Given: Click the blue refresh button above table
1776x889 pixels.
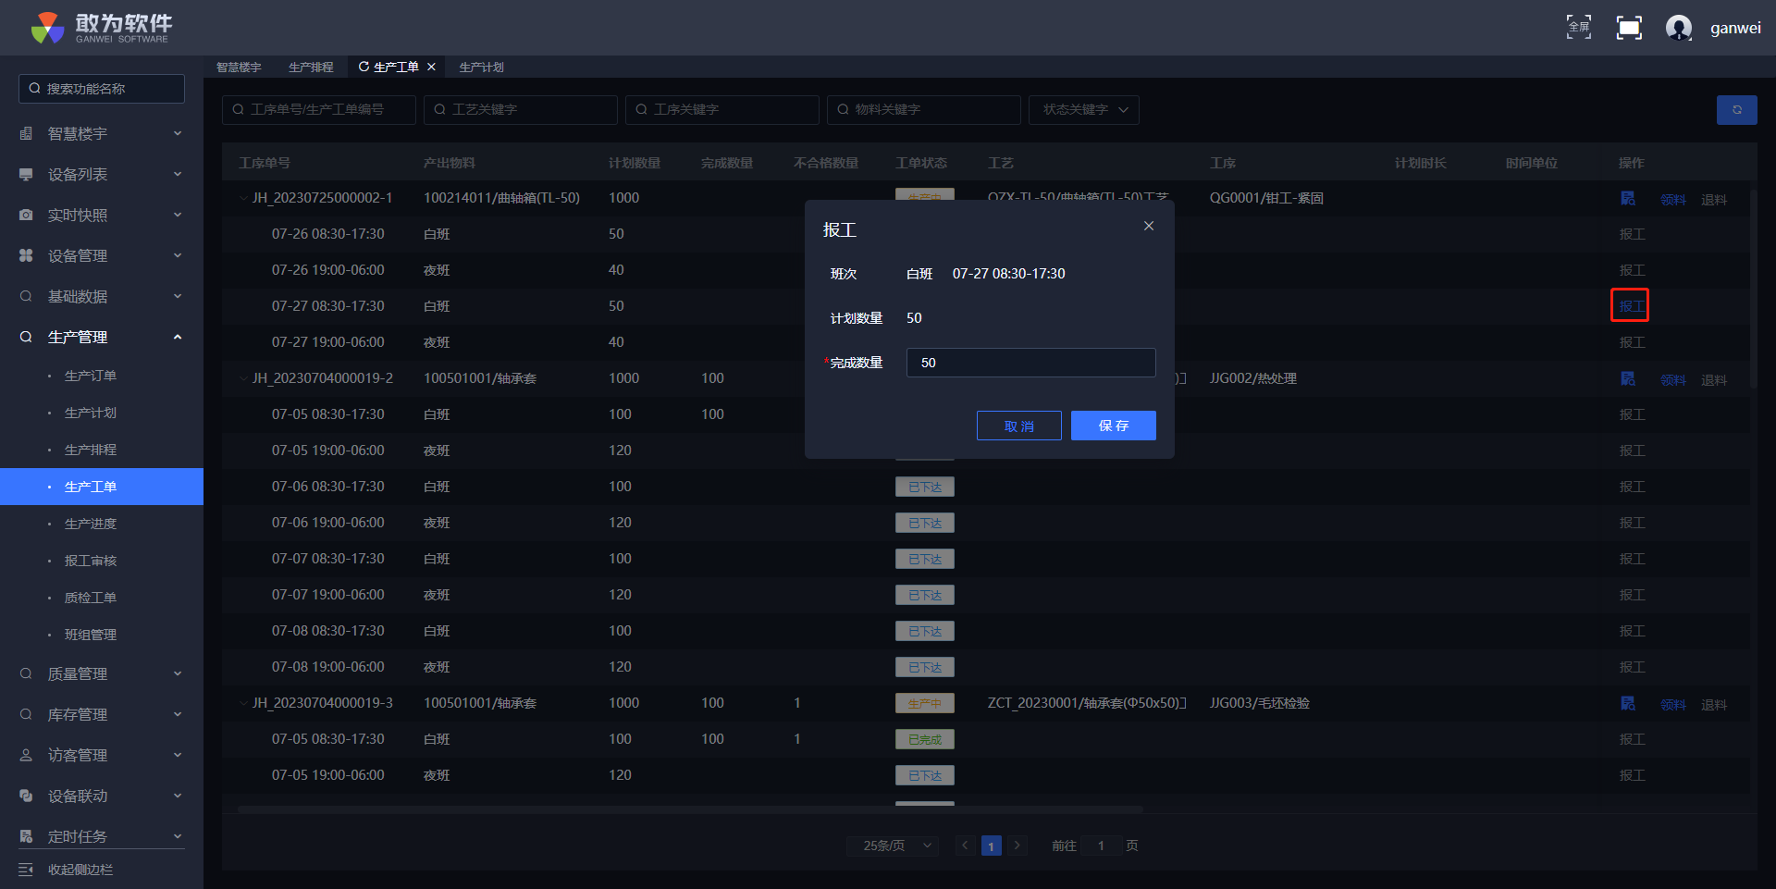Looking at the screenshot, I should [1736, 110].
